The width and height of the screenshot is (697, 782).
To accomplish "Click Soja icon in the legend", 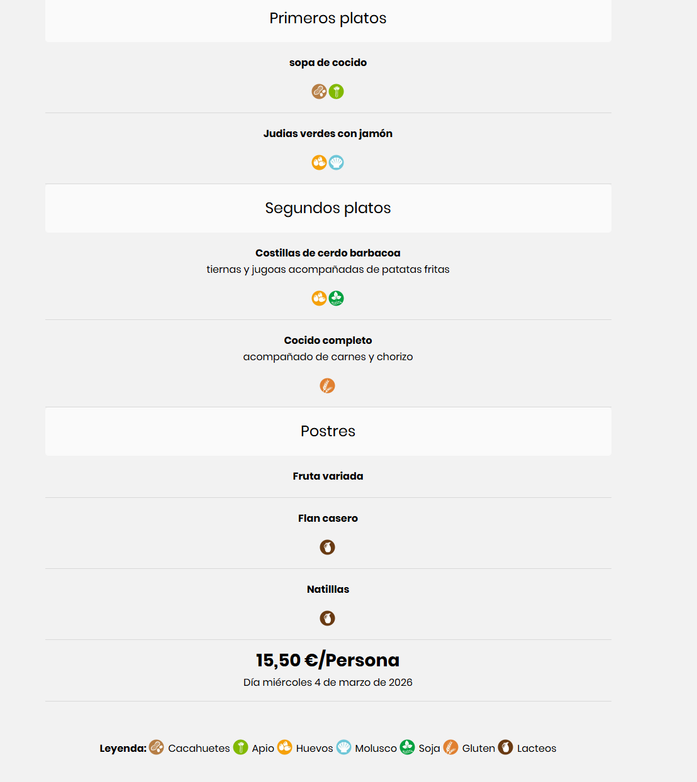I will 408,747.
